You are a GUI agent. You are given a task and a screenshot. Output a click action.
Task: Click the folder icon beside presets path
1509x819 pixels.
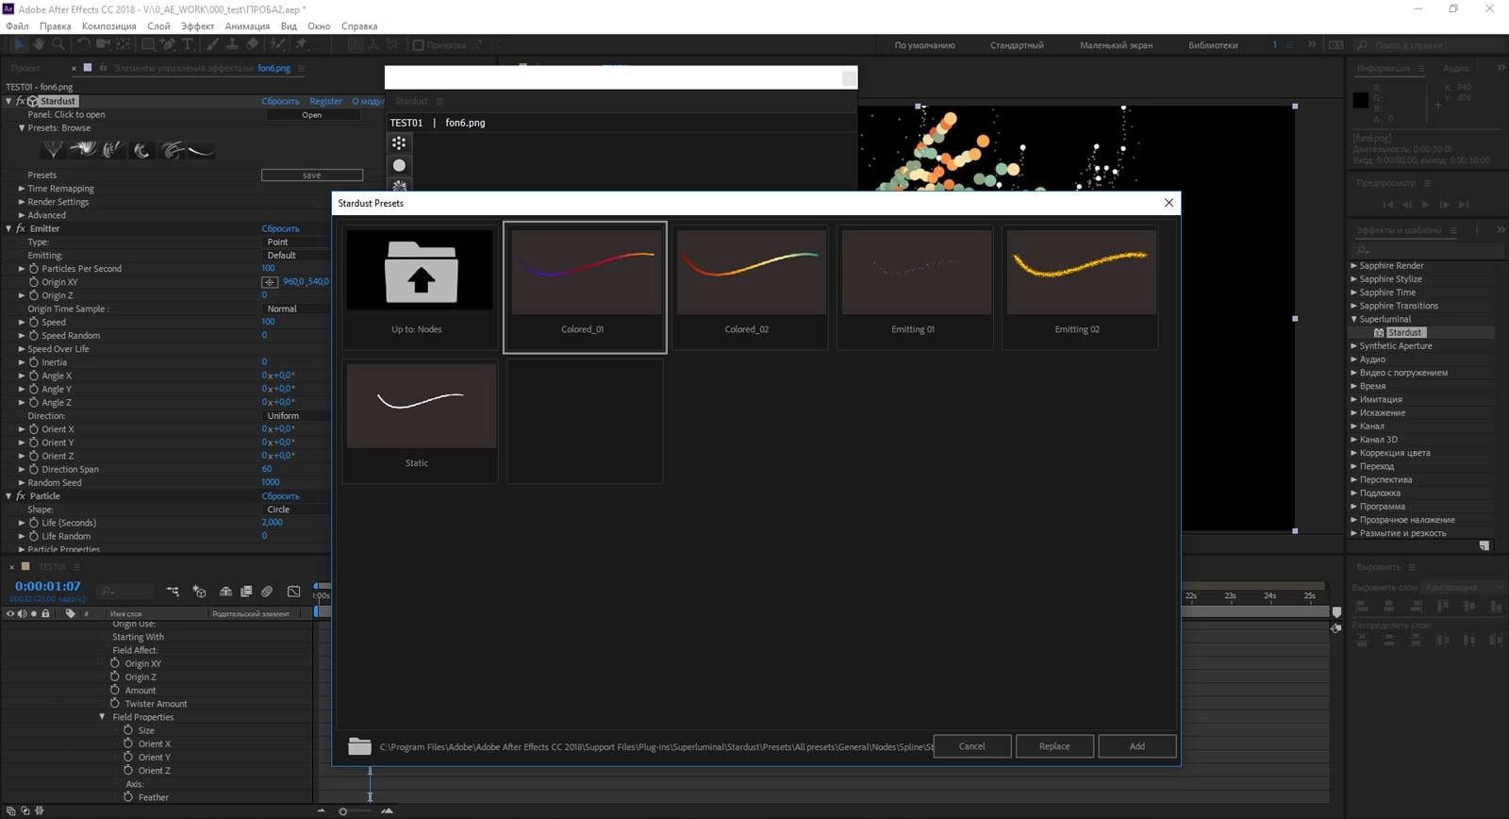point(359,745)
